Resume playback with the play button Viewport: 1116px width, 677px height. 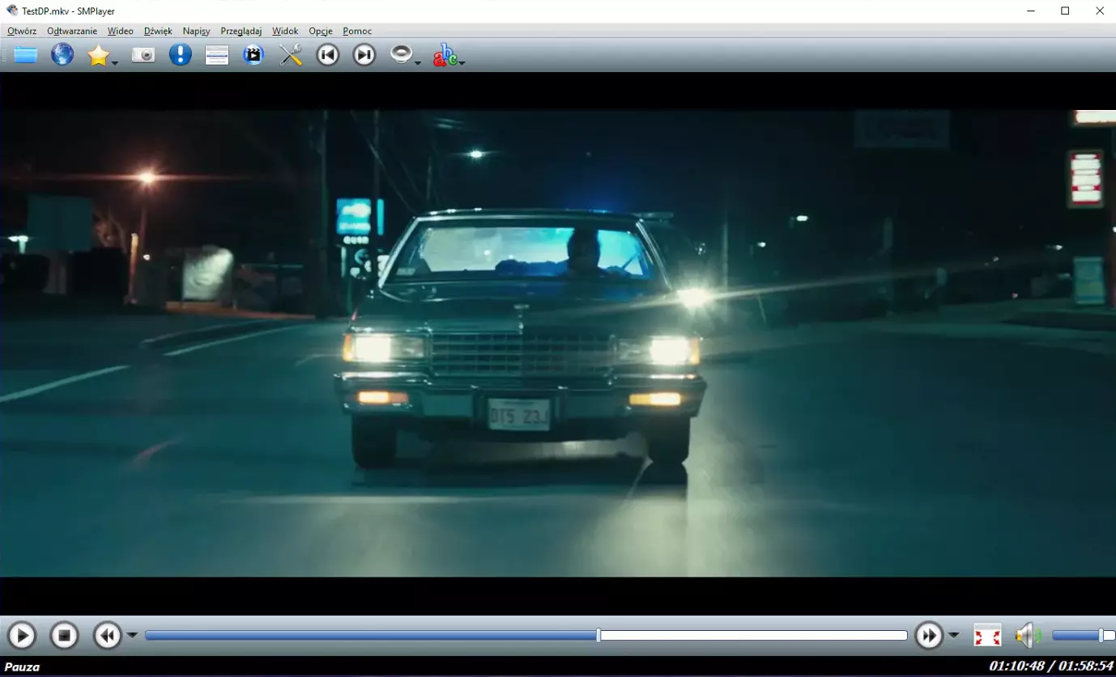click(21, 636)
